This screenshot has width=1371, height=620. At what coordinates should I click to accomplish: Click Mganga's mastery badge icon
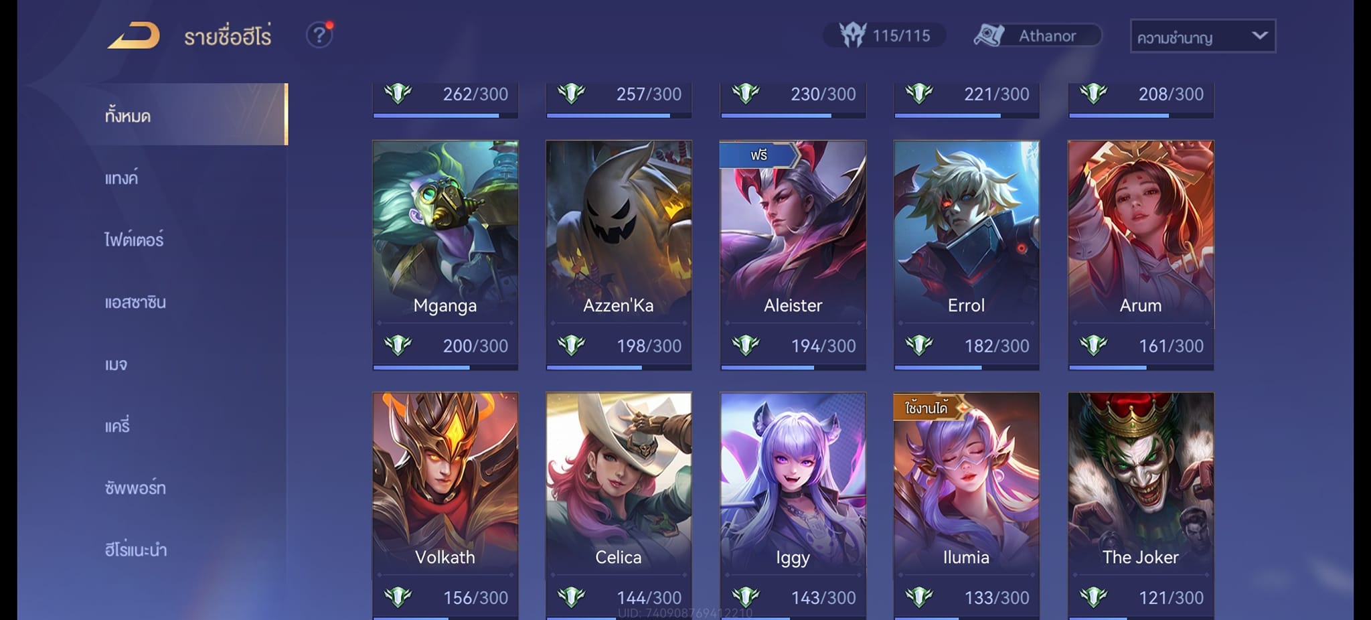(x=398, y=345)
